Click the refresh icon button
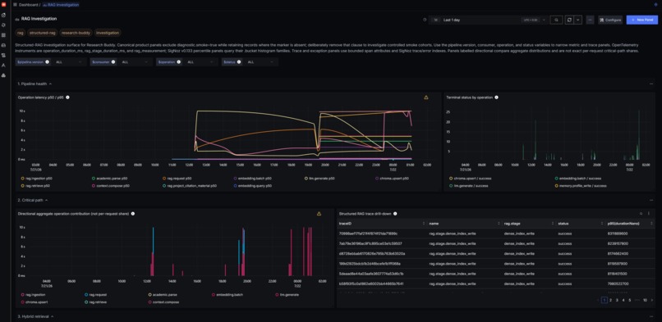The height and width of the screenshot is (322, 662). 569,20
